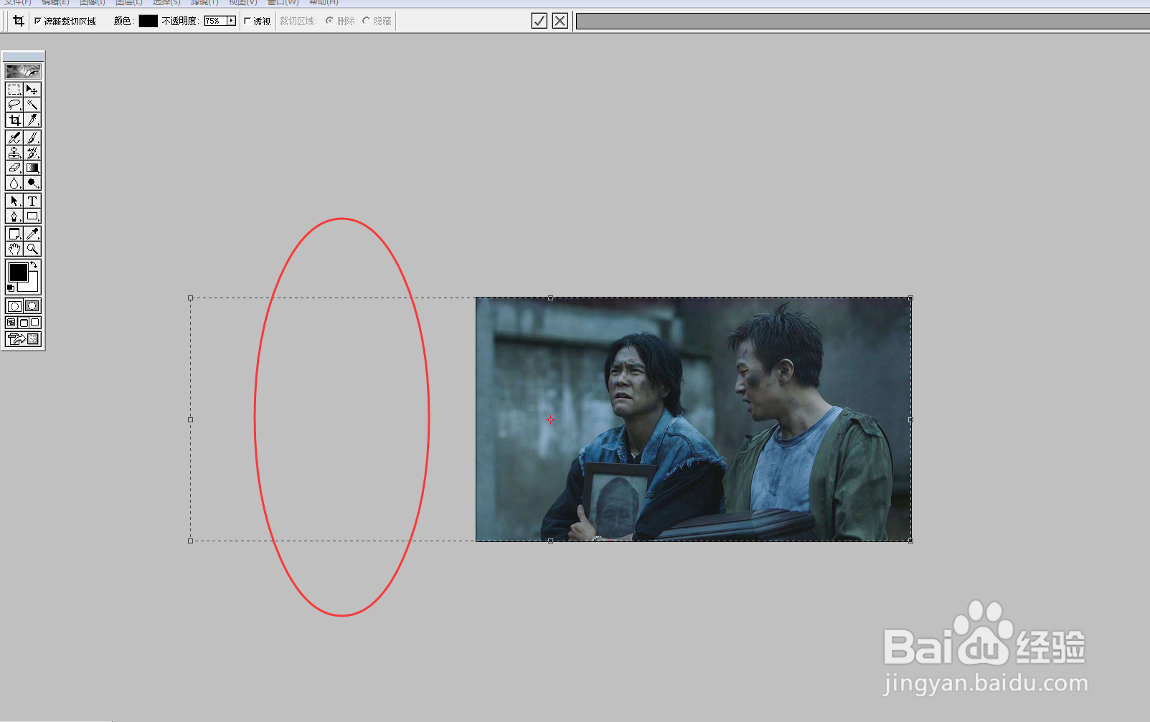Image resolution: width=1150 pixels, height=722 pixels.
Task: Open 不透明度 opacity slider dropdown arrow
Action: 231,21
